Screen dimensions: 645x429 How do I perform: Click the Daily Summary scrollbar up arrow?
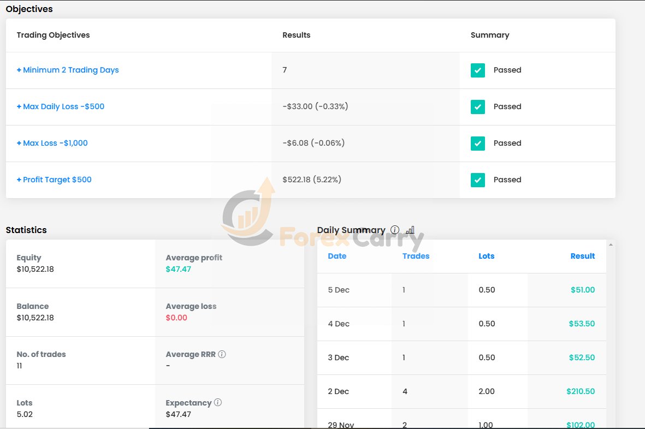tap(611, 245)
